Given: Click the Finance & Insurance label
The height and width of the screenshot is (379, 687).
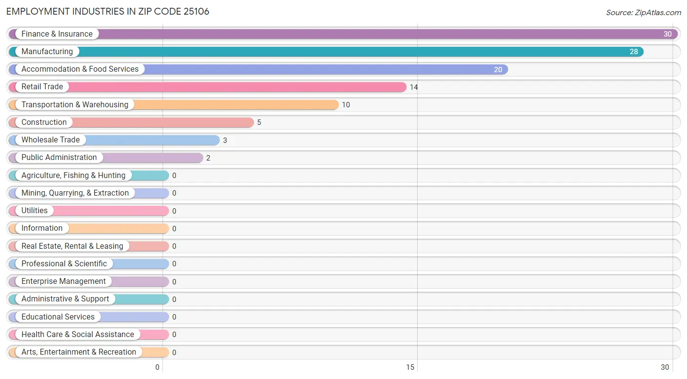Looking at the screenshot, I should [x=57, y=34].
